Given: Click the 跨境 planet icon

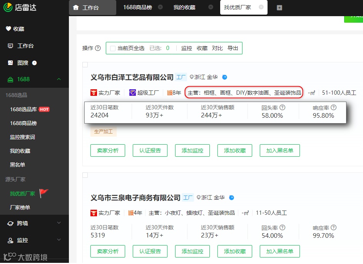Looking at the screenshot, I should pos(10,224).
